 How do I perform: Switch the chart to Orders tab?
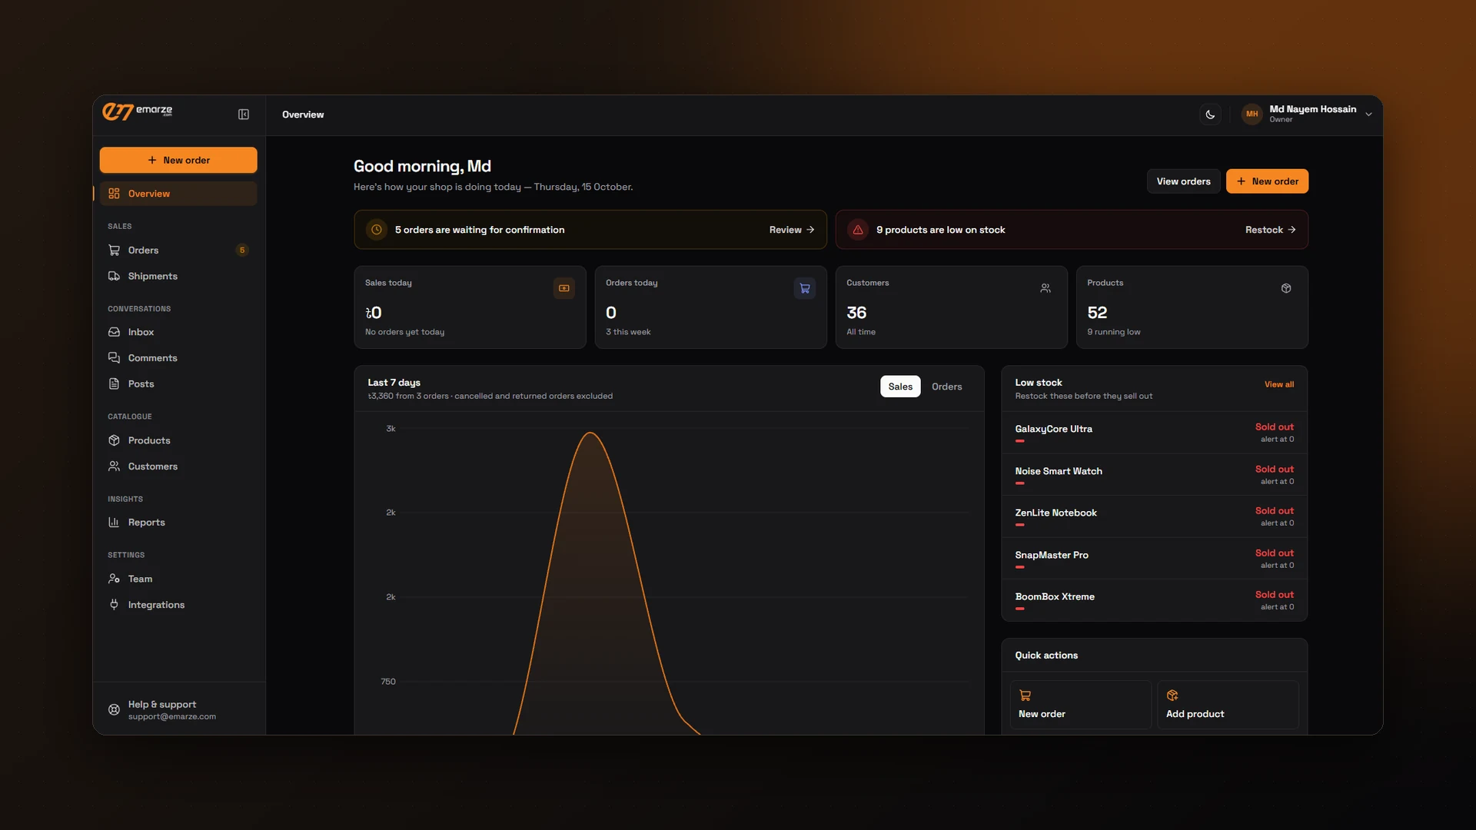pos(946,387)
